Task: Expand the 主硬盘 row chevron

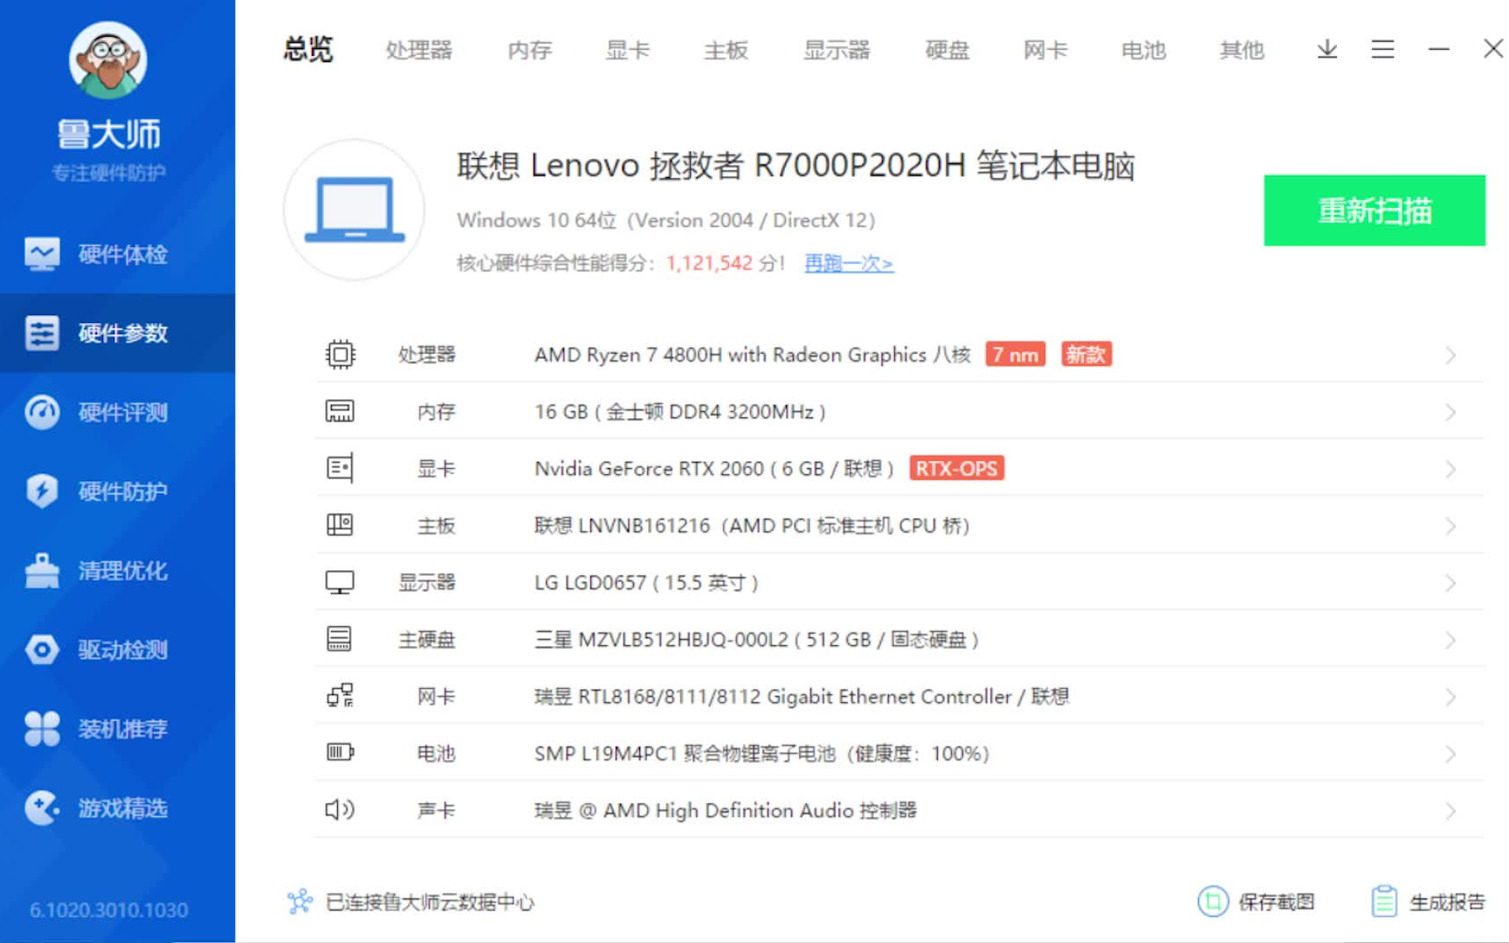Action: (1450, 640)
